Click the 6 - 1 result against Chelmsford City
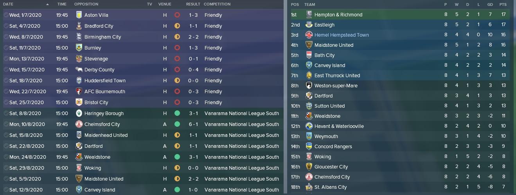This screenshot has height=195, width=516. (193, 124)
